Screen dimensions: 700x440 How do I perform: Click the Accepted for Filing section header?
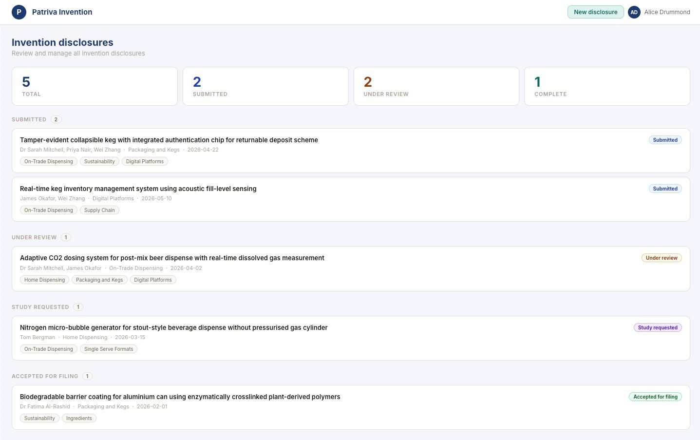tap(45, 376)
